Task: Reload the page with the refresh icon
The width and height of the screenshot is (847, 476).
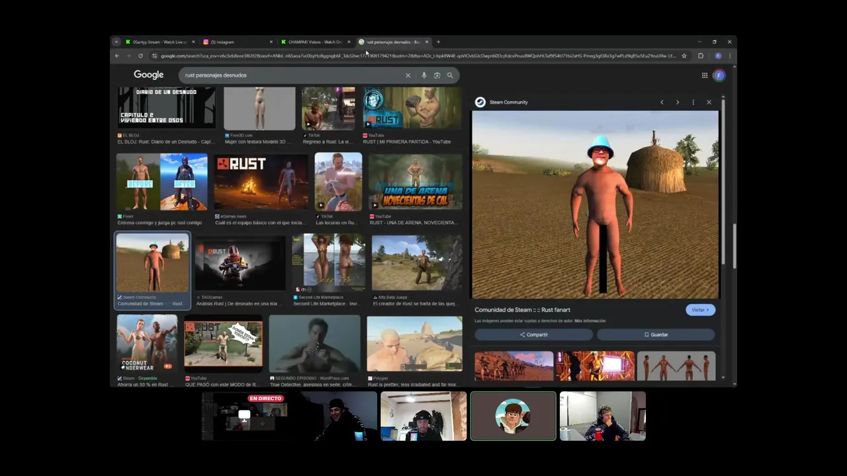Action: click(140, 56)
